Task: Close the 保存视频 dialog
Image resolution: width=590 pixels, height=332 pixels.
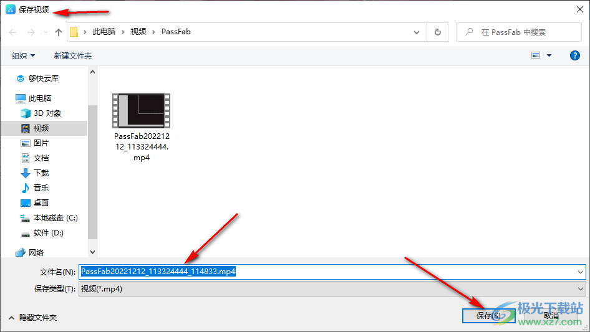Action: point(580,9)
